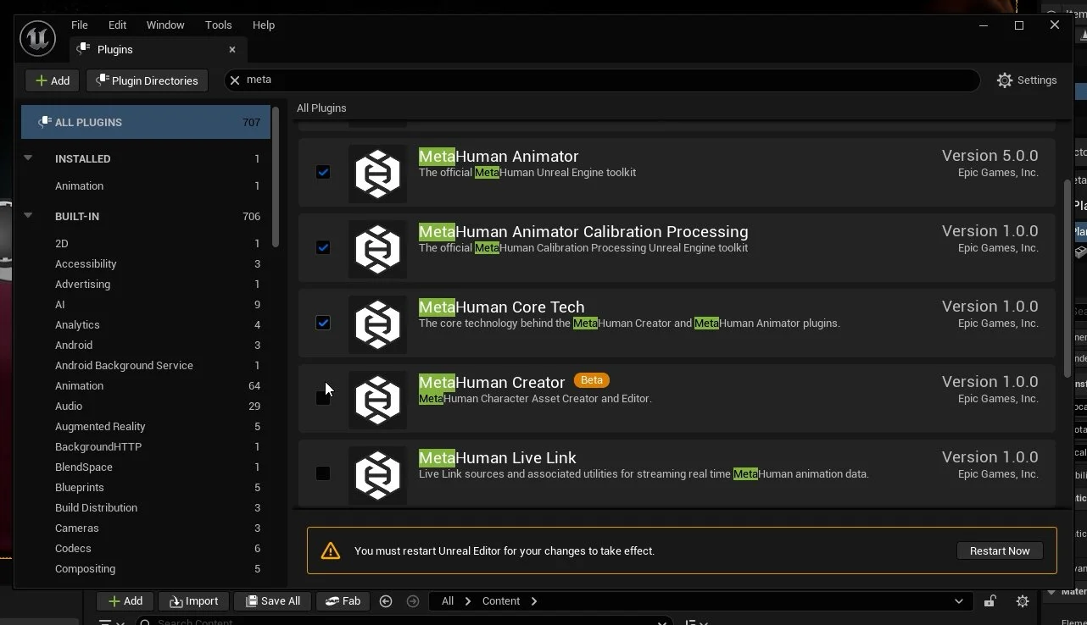Click the MetaHuman Animator plugin icon
Viewport: 1087px width, 625px height.
click(x=377, y=174)
